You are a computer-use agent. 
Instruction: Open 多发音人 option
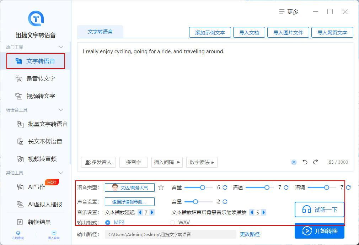98,162
